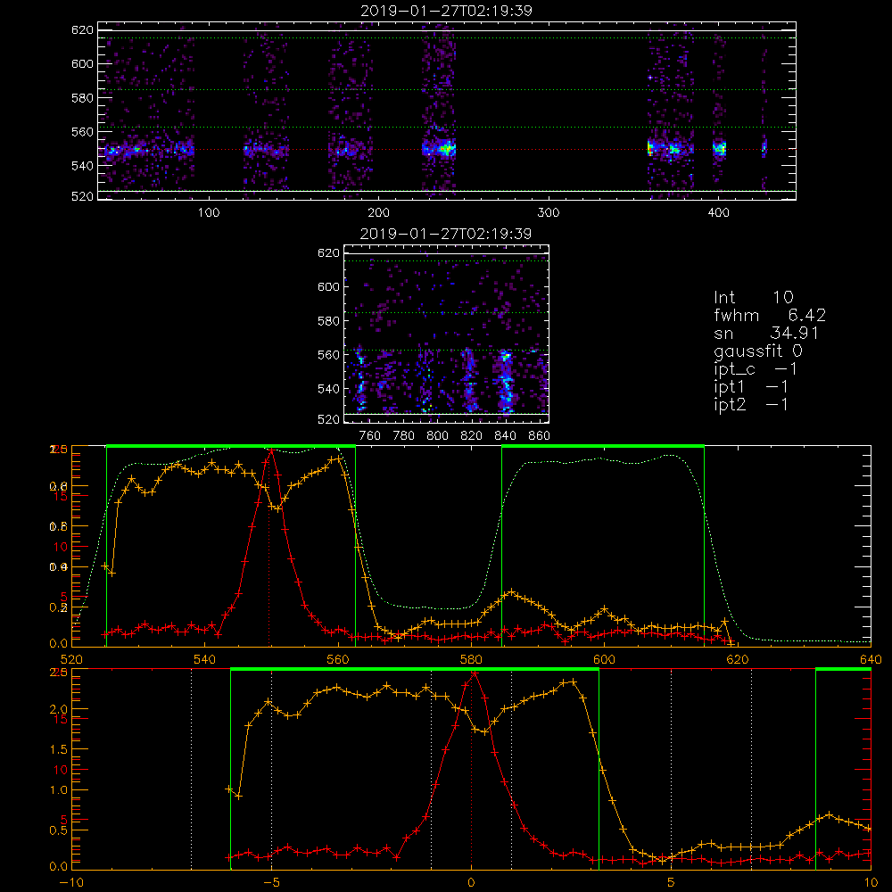Screen dimensions: 892x892
Task: Click x-axis label 400 on top spectrogram
Action: pos(718,213)
